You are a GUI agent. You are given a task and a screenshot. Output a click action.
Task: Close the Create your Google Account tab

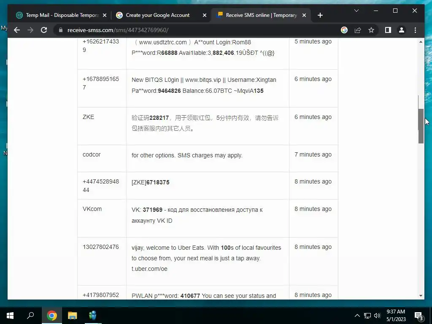tap(205, 15)
